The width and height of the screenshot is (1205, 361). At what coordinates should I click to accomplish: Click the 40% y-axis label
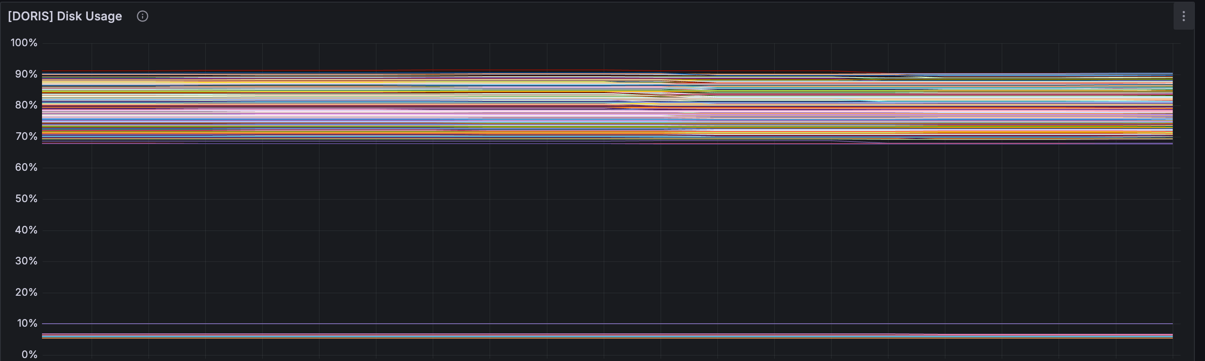(x=26, y=230)
